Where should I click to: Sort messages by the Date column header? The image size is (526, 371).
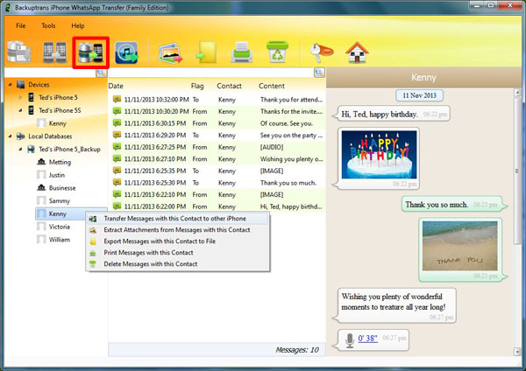[116, 86]
